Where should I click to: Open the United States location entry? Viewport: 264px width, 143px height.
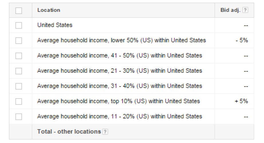[x=55, y=25]
